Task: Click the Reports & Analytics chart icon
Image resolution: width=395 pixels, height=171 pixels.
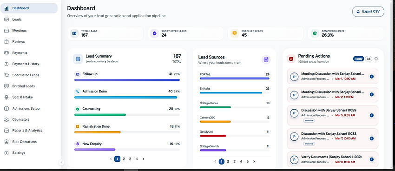Action: 7,131
